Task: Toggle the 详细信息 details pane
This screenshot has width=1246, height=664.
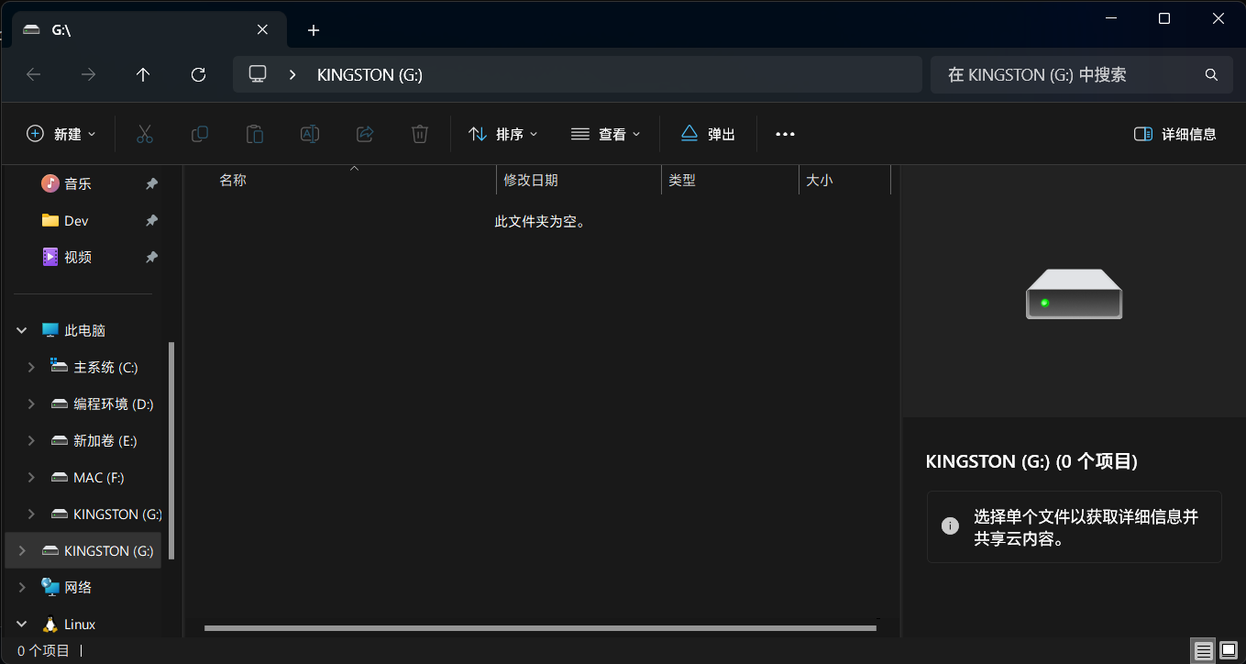Action: (x=1175, y=134)
